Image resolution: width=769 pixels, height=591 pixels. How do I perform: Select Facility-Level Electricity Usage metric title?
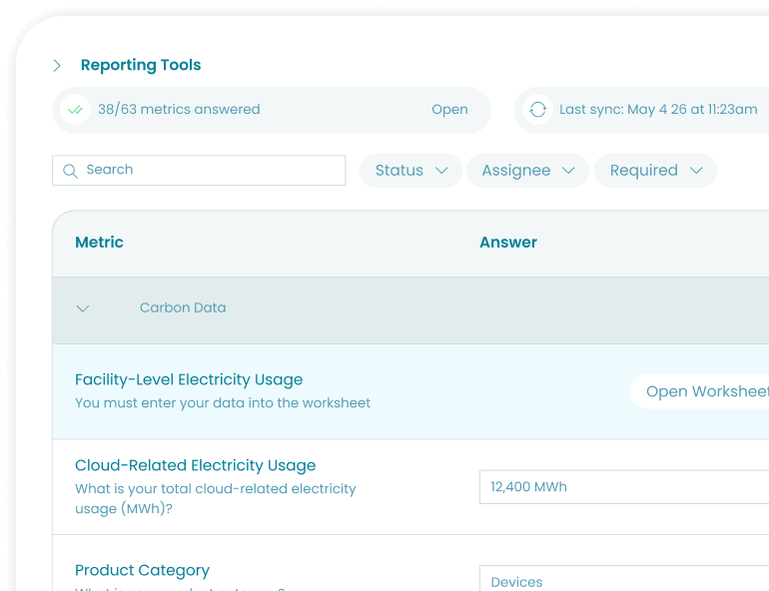[189, 379]
